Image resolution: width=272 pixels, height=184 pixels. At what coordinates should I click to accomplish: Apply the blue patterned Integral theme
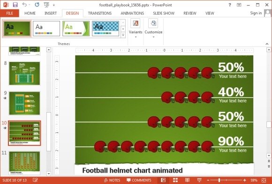coord(106,29)
